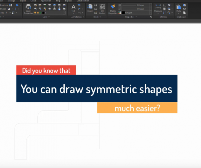Image resolution: width=201 pixels, height=168 pixels.
Task: Click the scale square icon in Copy row
Action: (13, 13)
